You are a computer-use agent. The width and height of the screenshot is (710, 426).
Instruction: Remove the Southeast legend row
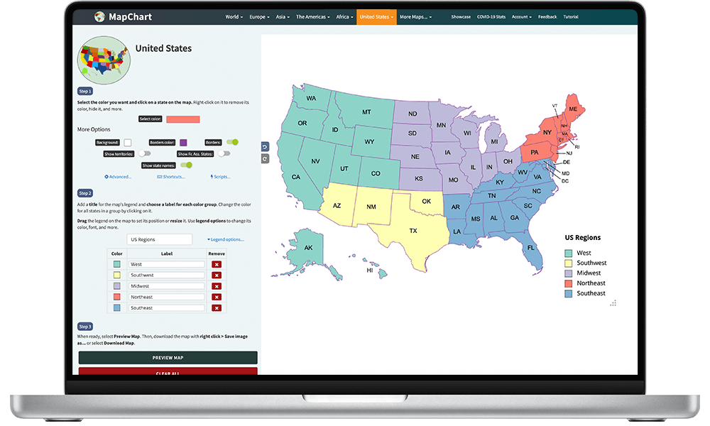click(217, 308)
